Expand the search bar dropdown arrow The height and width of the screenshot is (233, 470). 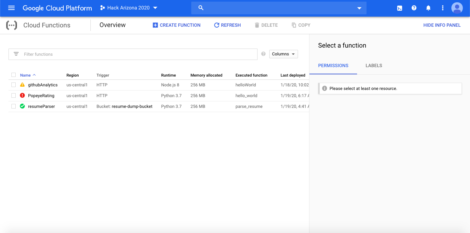click(359, 8)
